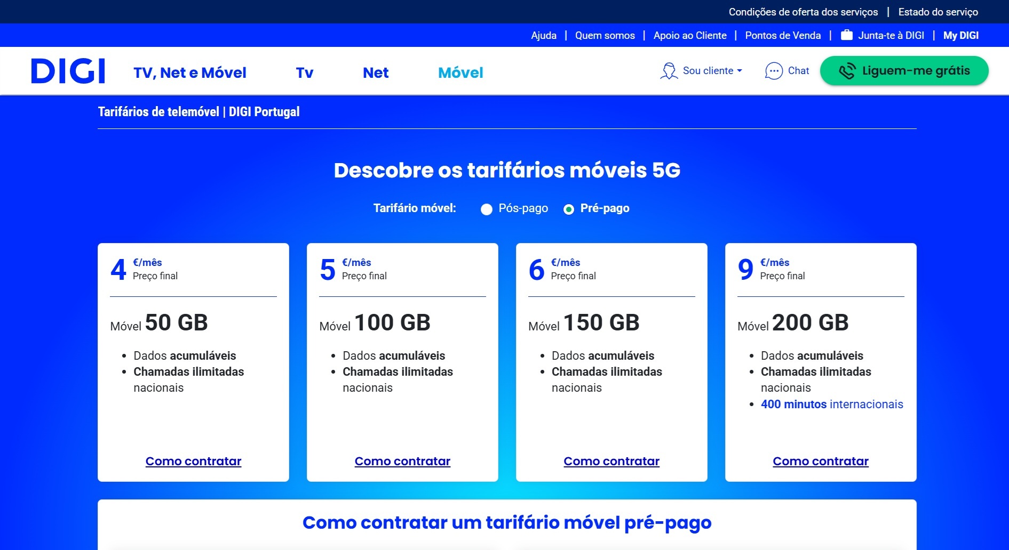The height and width of the screenshot is (550, 1009).
Task: Click Tarifários de telemóvel | DIGI Portugal title
Action: (x=198, y=112)
